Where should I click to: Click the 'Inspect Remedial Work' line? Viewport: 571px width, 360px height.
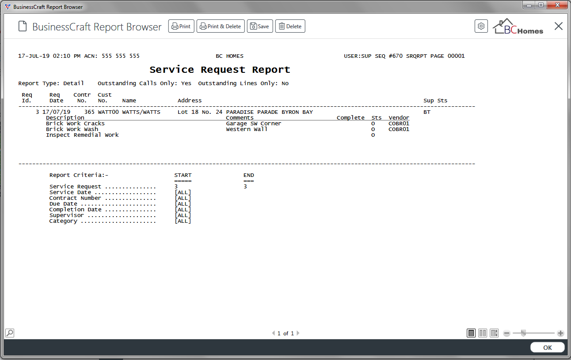82,135
